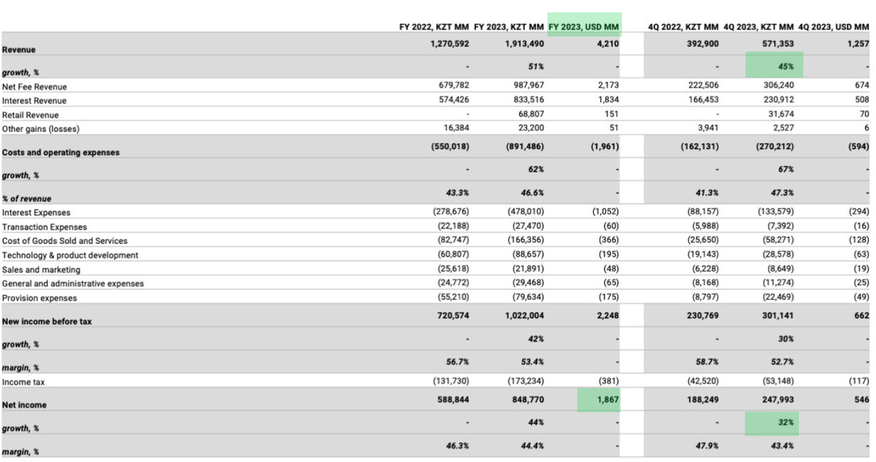The width and height of the screenshot is (876, 462).
Task: Click the 'Revenue' row label
Action: 19,50
